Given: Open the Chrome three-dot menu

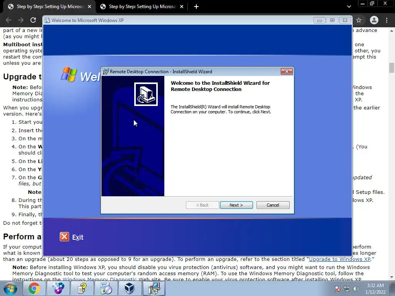Looking at the screenshot, I should pos(387,20).
